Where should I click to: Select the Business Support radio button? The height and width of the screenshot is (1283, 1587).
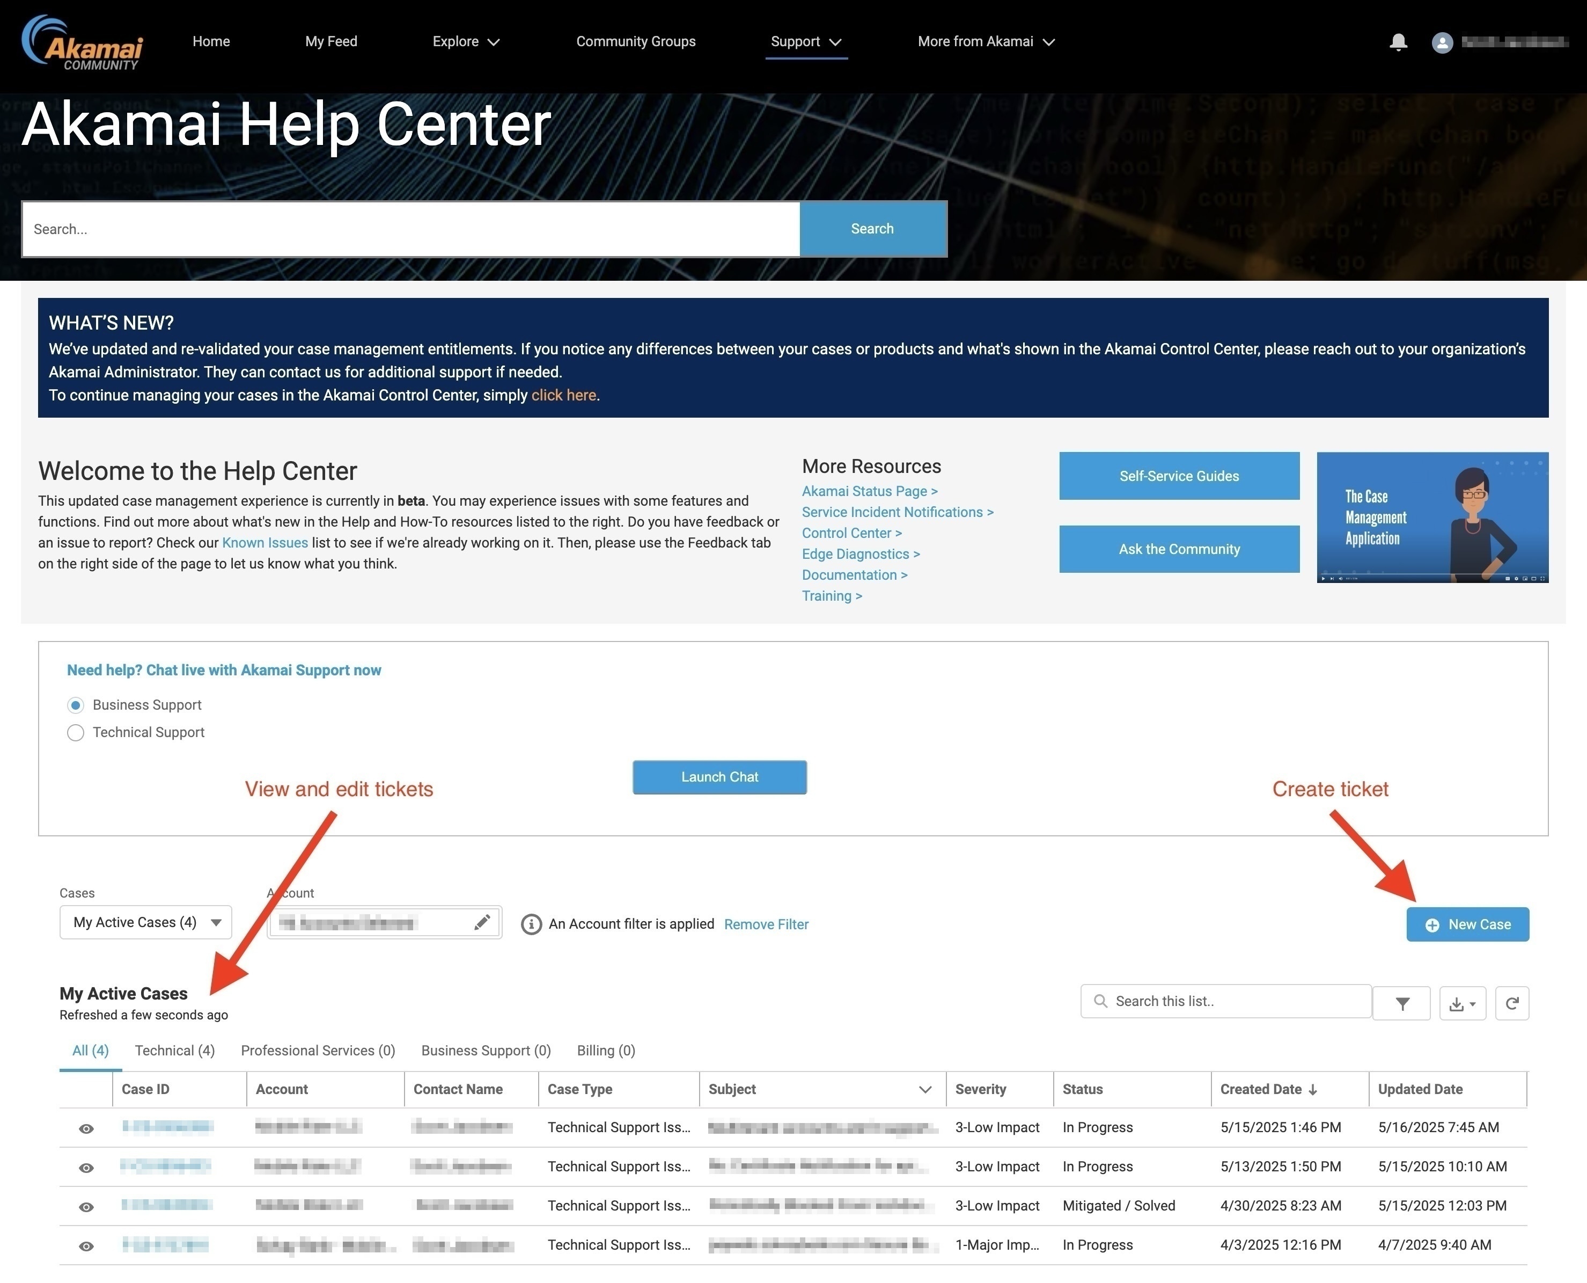[x=75, y=705]
